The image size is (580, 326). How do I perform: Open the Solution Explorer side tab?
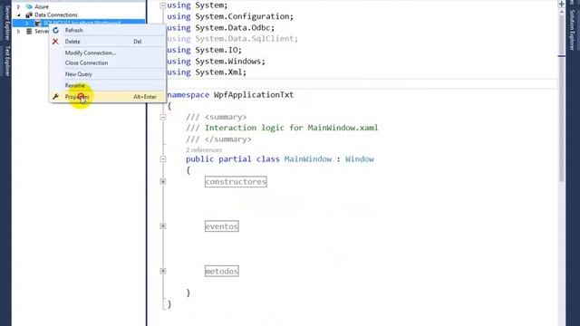tap(572, 30)
